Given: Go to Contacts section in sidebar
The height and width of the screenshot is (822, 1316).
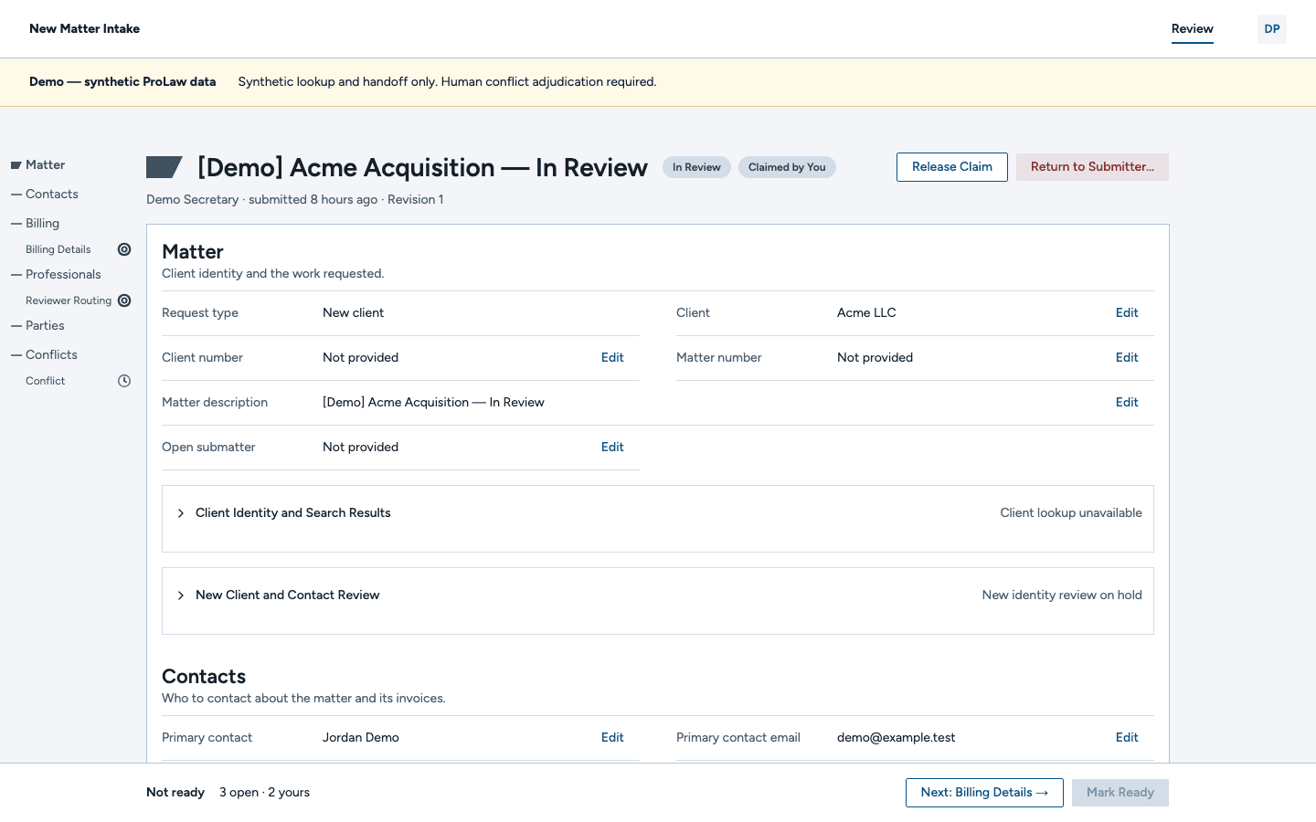Looking at the screenshot, I should click(52, 195).
